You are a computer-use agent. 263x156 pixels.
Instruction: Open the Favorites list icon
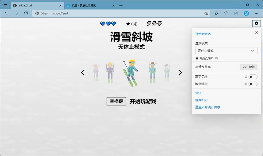[217, 13]
